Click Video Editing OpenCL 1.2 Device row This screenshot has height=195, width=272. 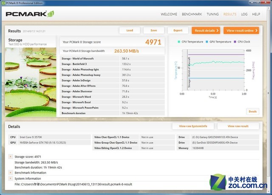tap(133, 148)
